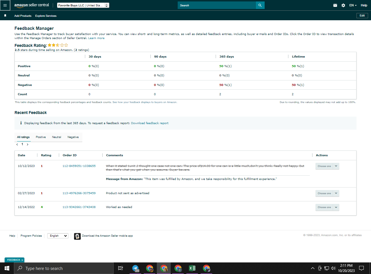Click the 365 days Negative 50 %(1) value
This screenshot has width=371, height=274.
click(225, 85)
